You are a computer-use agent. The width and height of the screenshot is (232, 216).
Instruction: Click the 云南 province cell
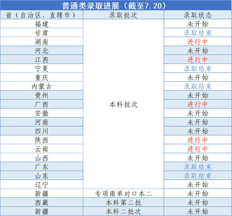41,149
